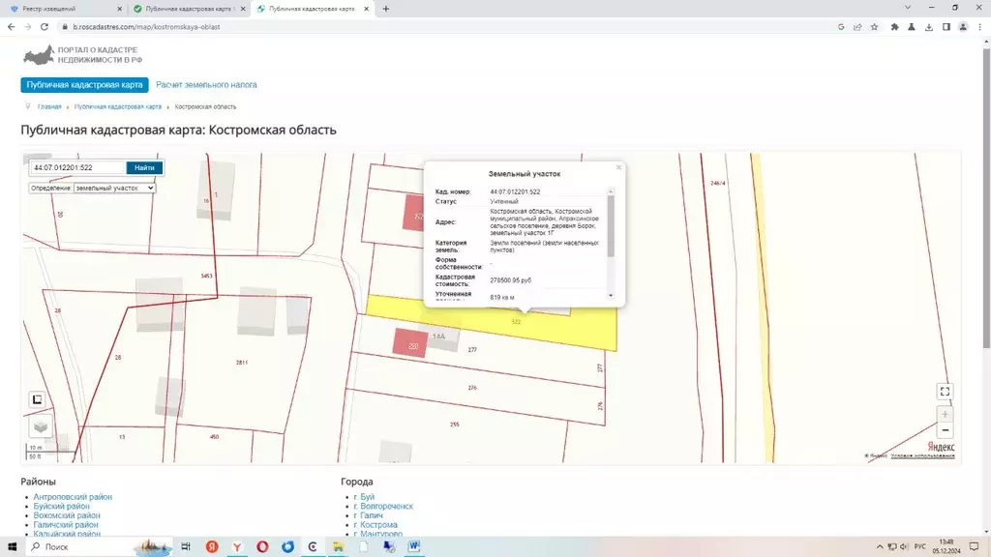Viewport: 991px width, 557px height.
Task: Share this page via address bar icon
Action: click(x=857, y=26)
